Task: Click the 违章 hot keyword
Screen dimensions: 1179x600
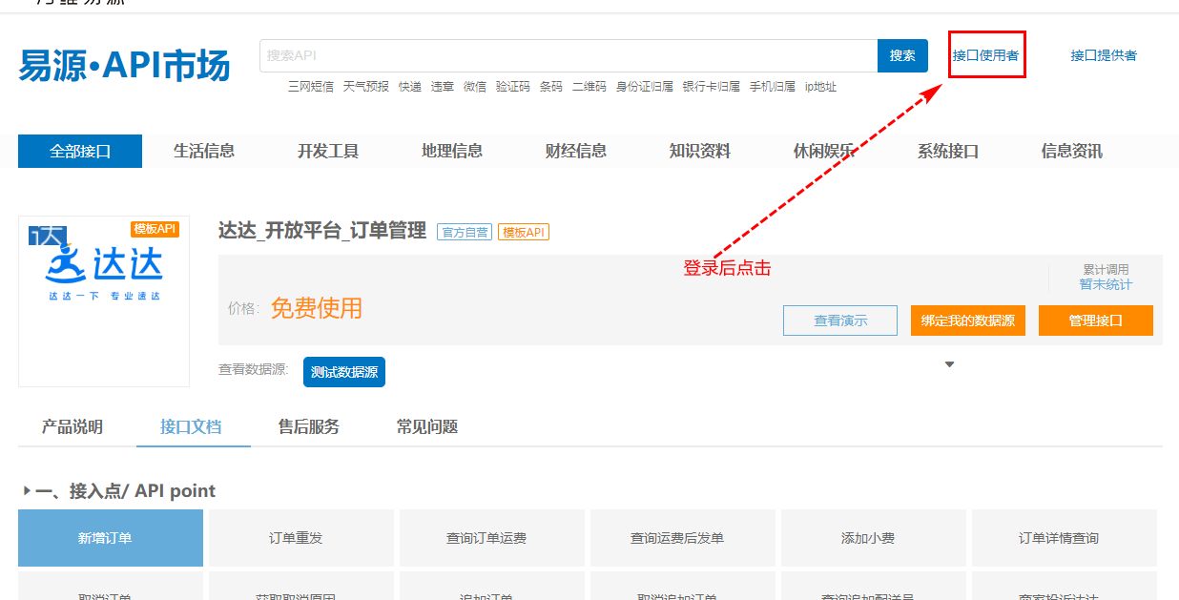Action: point(443,87)
